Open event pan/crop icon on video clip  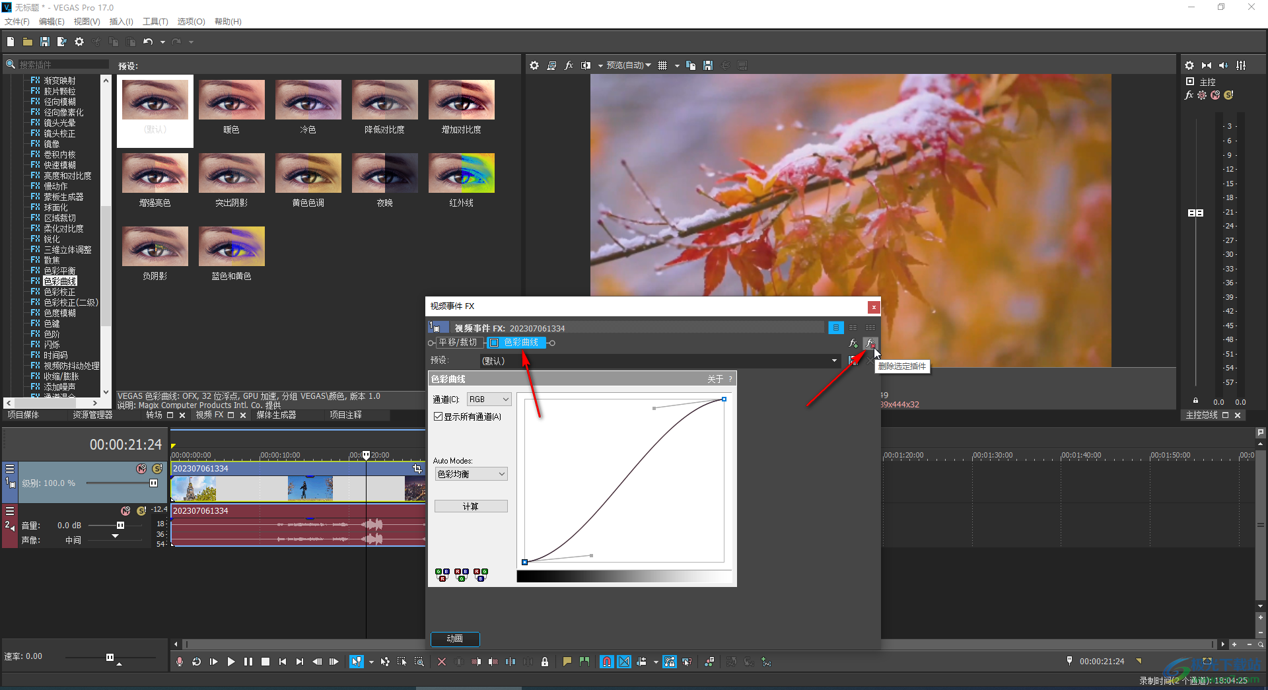(x=417, y=468)
